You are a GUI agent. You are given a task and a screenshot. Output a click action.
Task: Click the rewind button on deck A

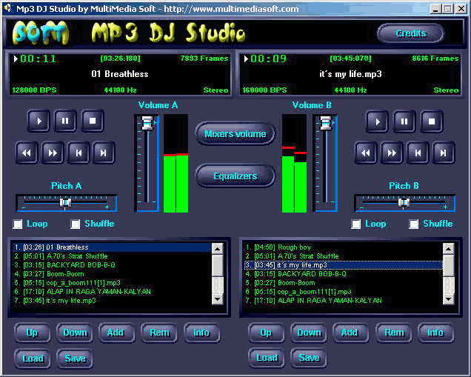27,153
